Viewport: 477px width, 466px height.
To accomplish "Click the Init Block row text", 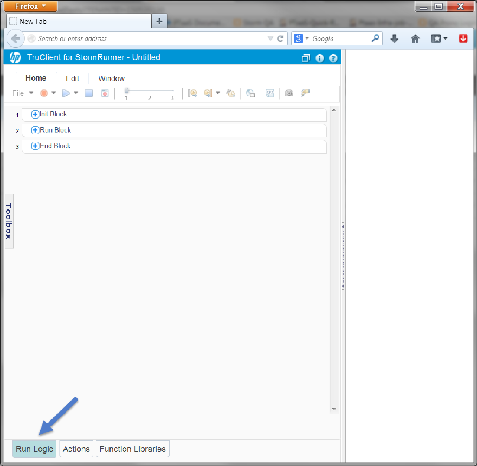I will tap(53, 114).
